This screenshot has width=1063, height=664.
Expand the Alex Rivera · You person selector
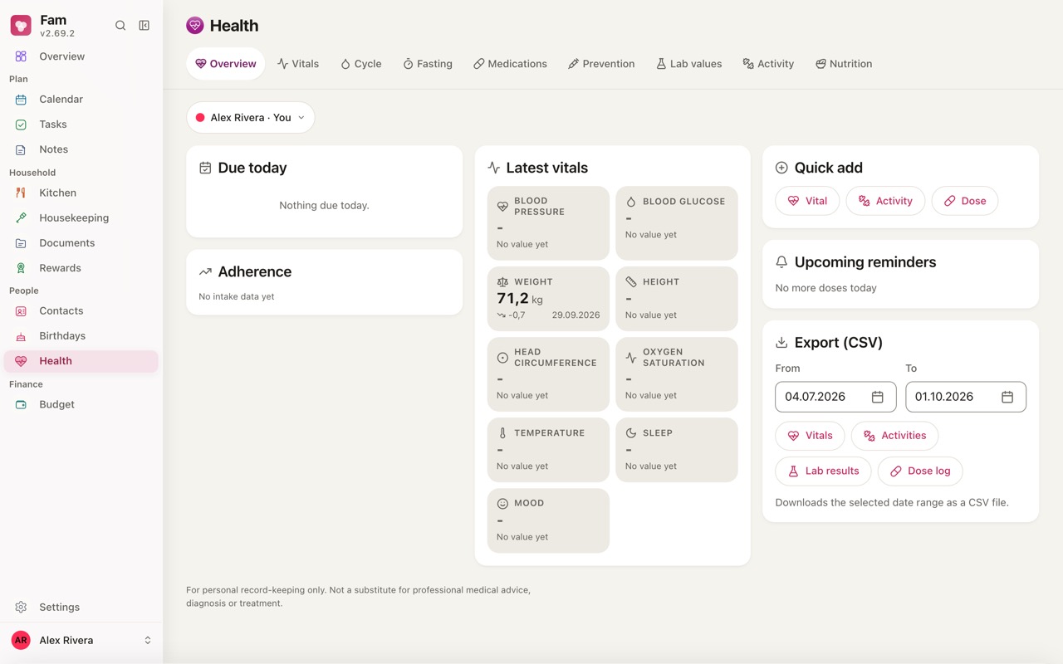click(x=250, y=117)
